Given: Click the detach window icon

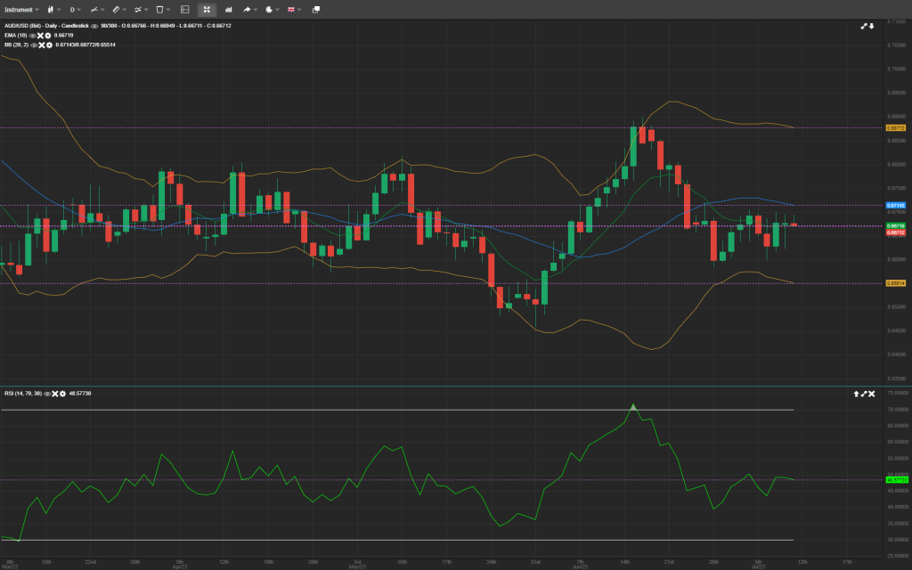Looking at the screenshot, I should click(315, 9).
